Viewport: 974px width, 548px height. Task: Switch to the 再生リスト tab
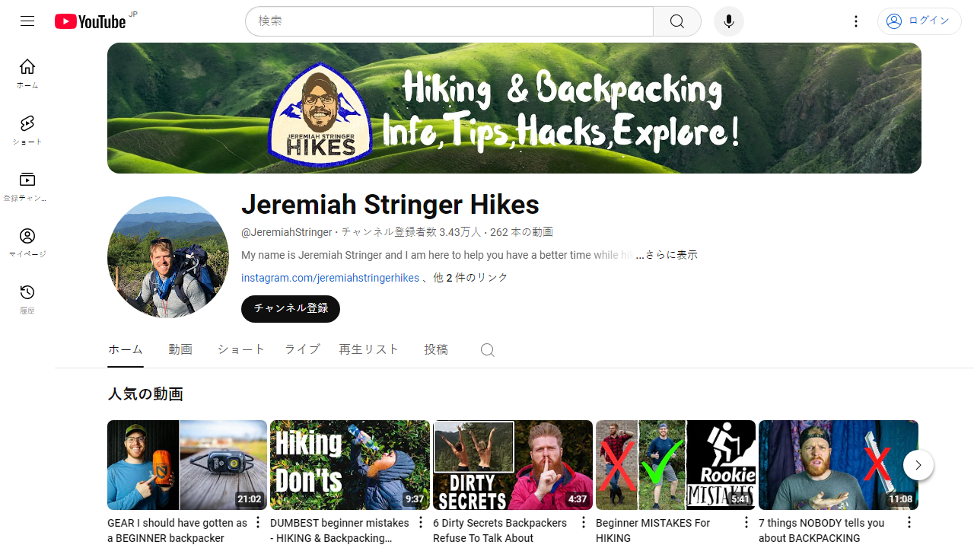369,349
